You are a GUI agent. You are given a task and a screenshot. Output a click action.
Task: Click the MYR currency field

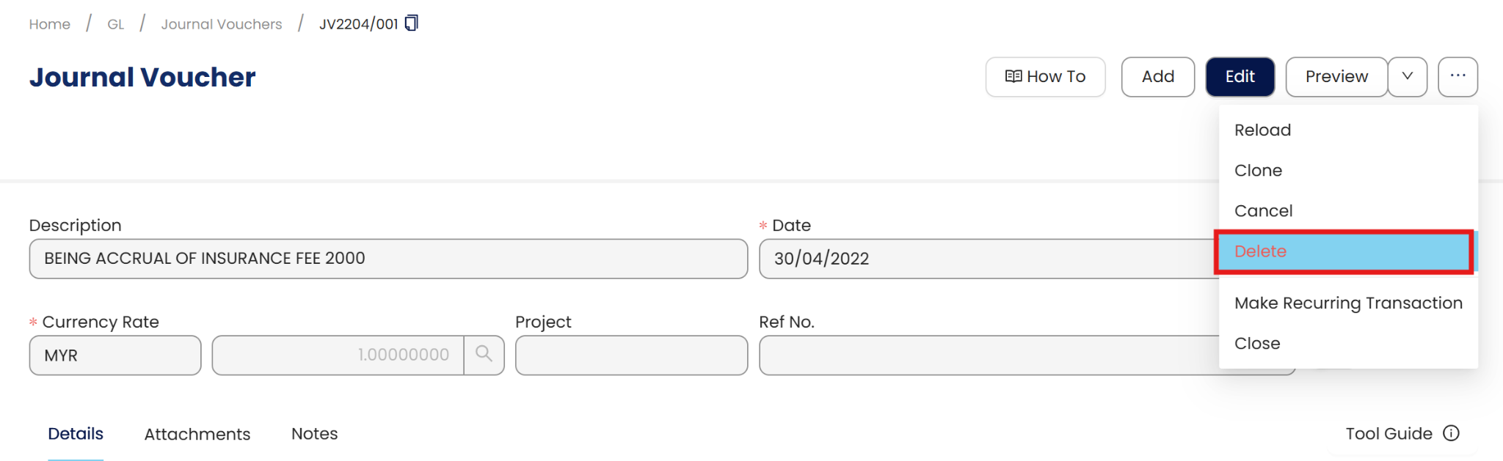114,355
